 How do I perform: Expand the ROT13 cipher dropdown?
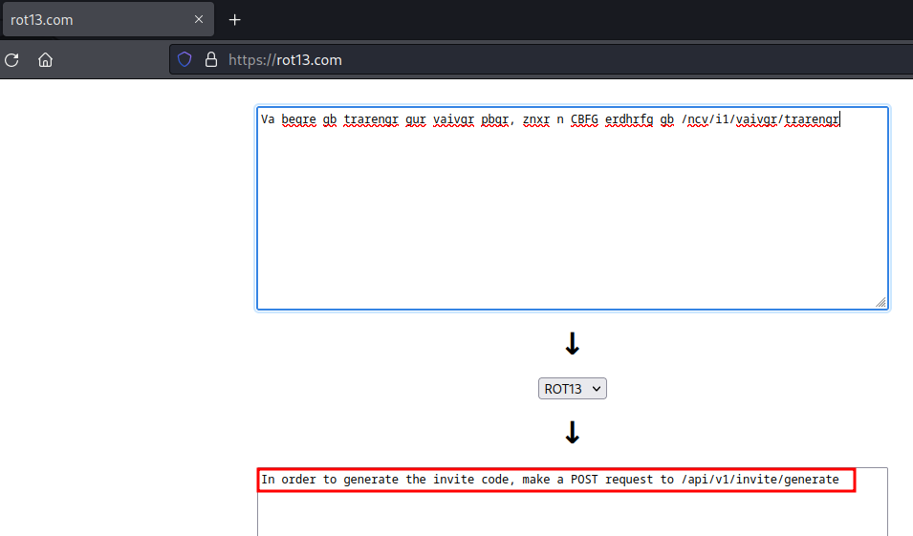point(572,389)
